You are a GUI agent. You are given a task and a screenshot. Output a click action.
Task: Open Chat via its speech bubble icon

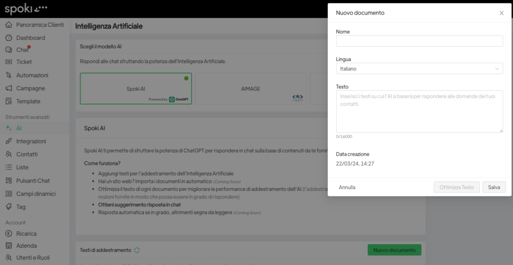[9, 50]
